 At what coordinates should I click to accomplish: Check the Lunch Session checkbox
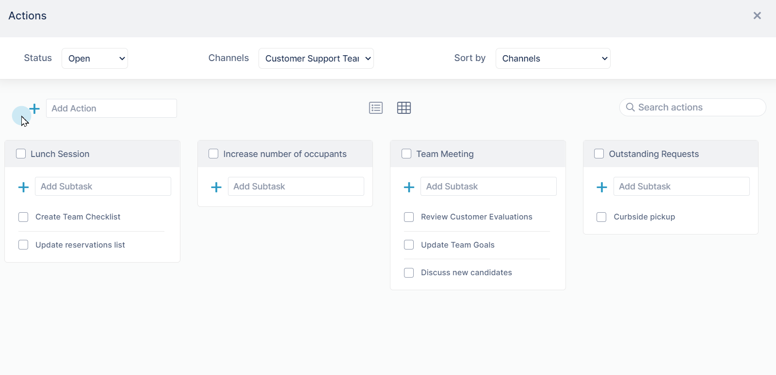[x=21, y=154]
